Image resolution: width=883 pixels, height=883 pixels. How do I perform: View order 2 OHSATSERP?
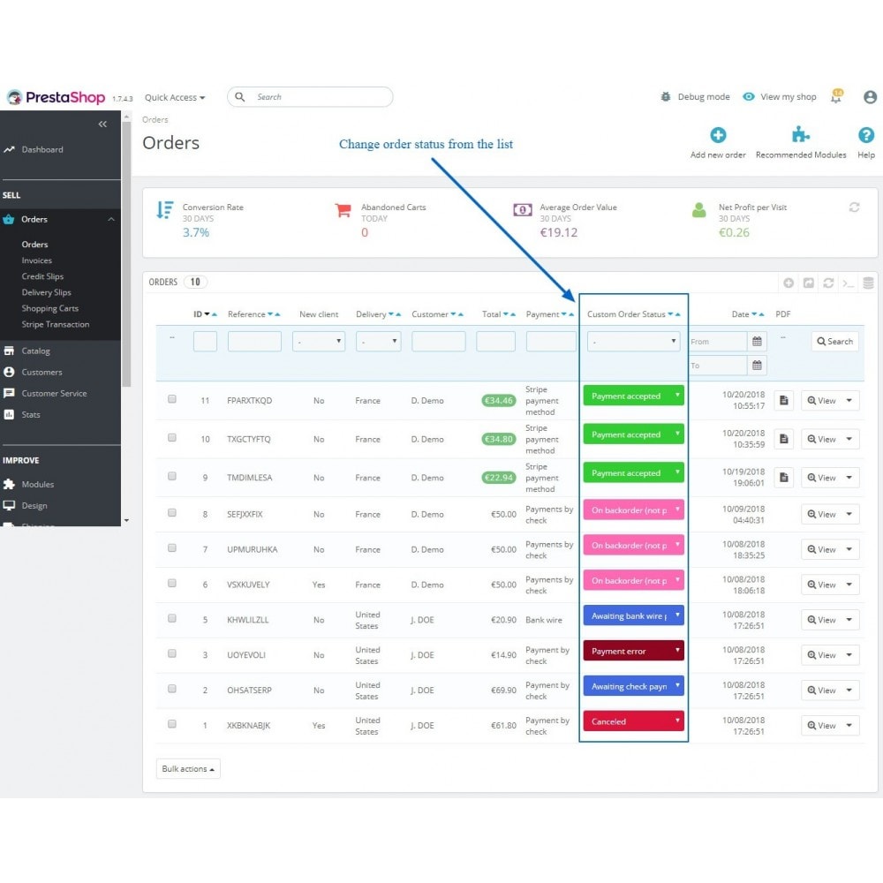tap(821, 691)
